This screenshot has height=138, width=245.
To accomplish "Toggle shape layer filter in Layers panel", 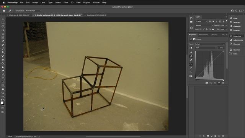I will coord(220,21).
